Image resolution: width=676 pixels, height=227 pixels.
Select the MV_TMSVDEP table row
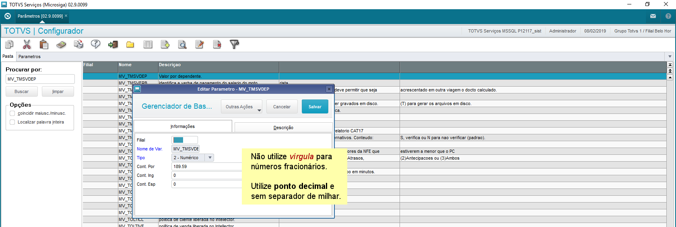pyautogui.click(x=375, y=76)
